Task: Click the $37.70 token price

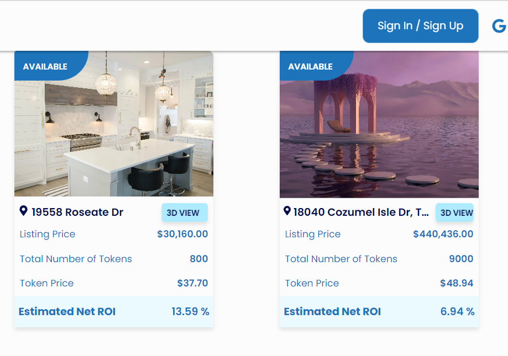Action: (192, 283)
